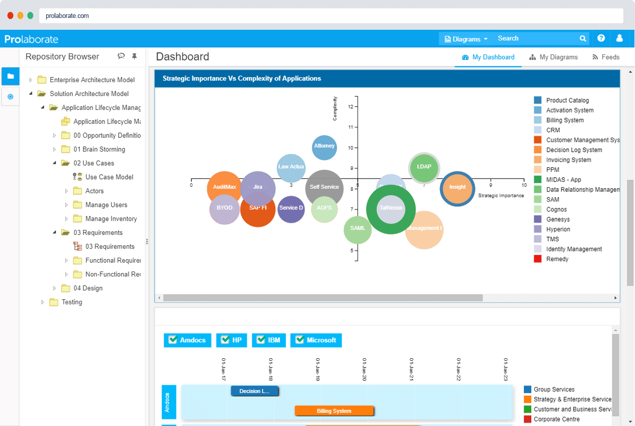The image size is (635, 426).
Task: Collapse Solution Architecture Model node
Action: 31,94
